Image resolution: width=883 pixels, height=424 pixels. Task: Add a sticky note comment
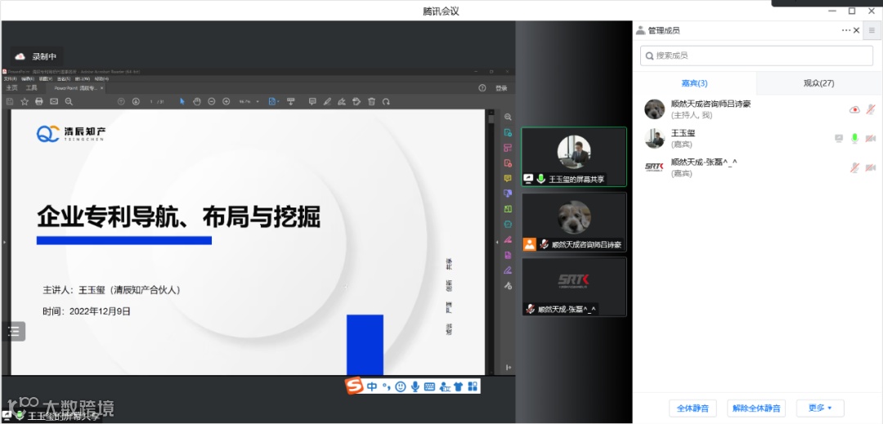pyautogui.click(x=312, y=102)
